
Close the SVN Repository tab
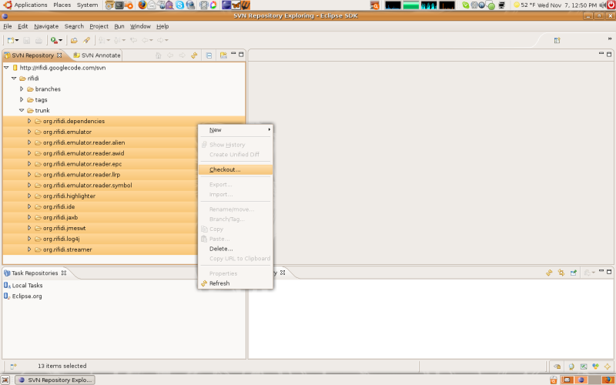pyautogui.click(x=59, y=55)
